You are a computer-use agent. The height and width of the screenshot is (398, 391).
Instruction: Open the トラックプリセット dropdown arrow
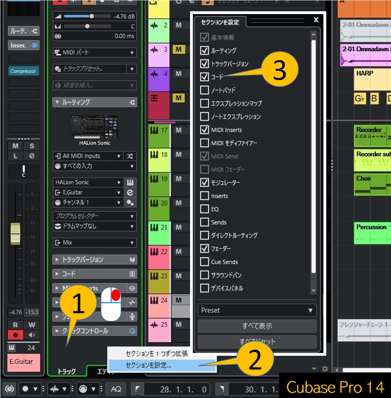(x=132, y=69)
